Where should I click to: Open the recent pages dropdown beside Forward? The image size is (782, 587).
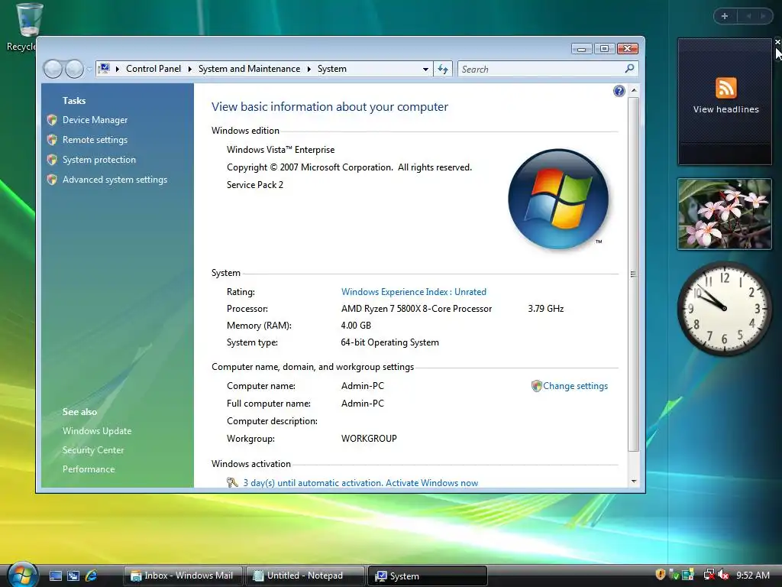89,70
